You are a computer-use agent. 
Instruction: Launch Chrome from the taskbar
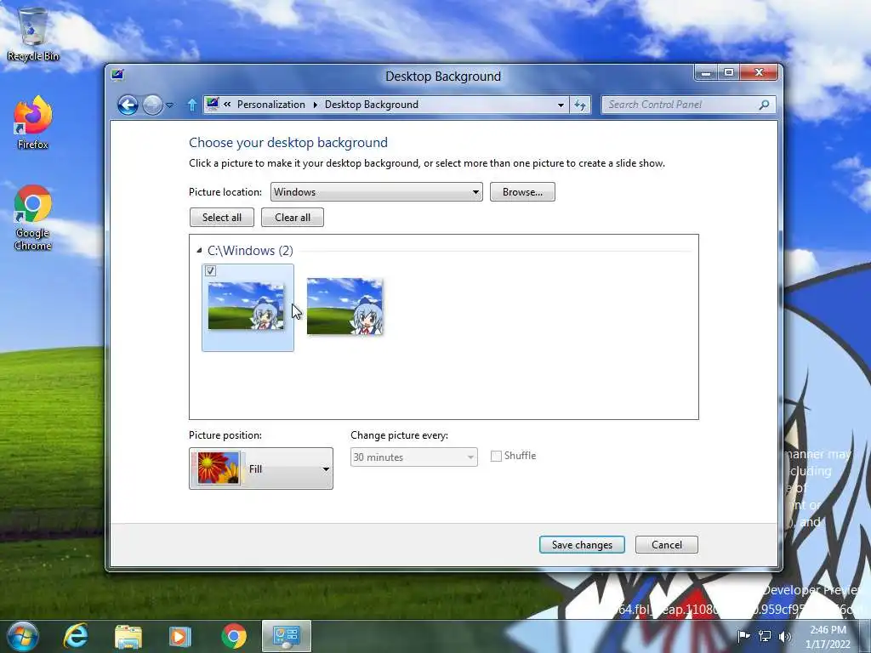(x=234, y=636)
